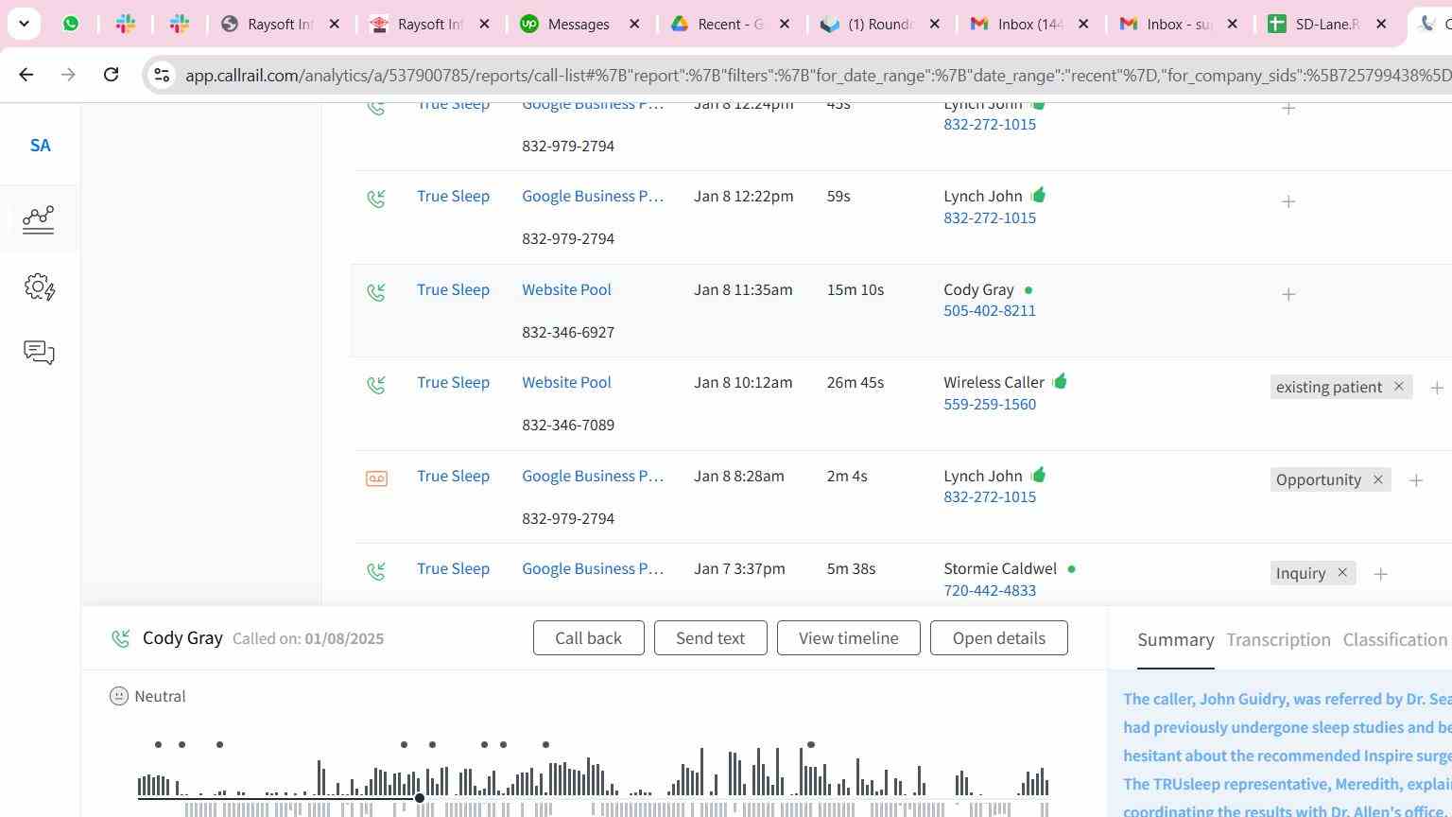Click the Call back button
Viewport: 1452px width, 817px height.
588,638
